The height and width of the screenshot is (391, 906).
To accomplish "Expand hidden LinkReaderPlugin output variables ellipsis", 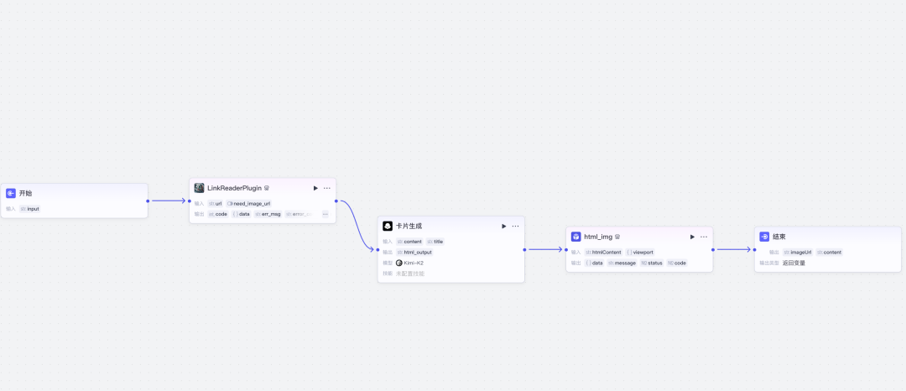I will pos(325,214).
